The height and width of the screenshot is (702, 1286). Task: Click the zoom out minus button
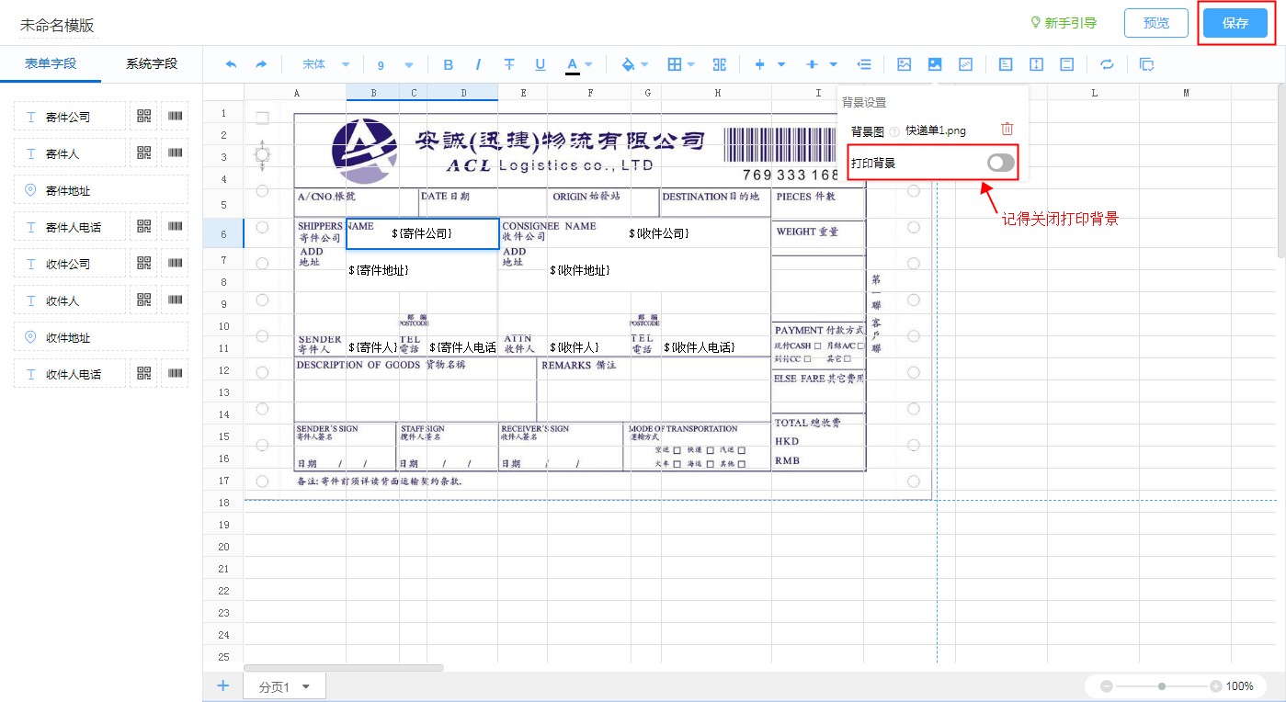point(1107,686)
